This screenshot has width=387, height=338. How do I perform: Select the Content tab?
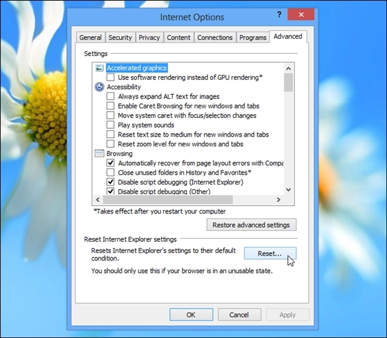tap(179, 37)
